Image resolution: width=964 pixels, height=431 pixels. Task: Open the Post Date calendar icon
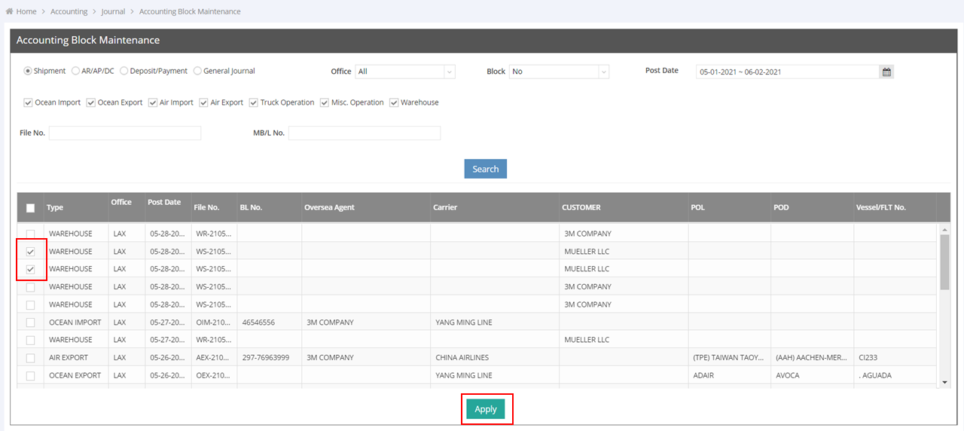click(886, 72)
